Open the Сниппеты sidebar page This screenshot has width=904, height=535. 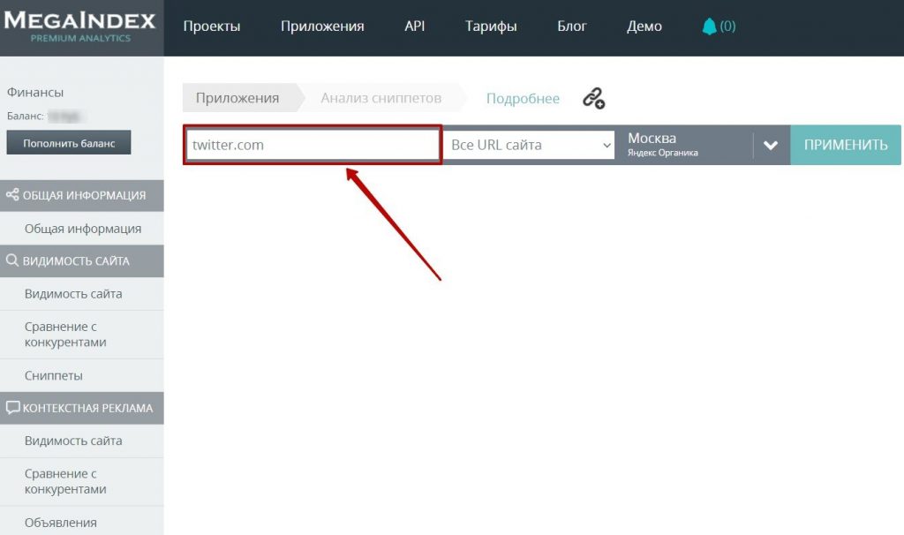(x=53, y=375)
